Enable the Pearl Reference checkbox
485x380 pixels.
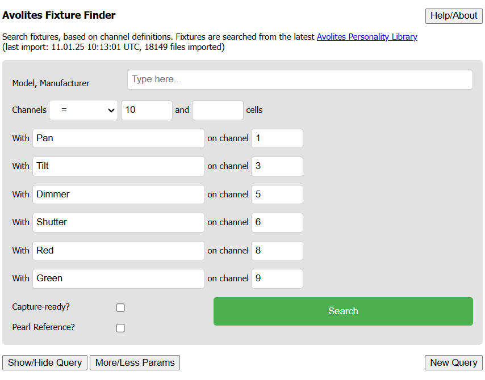point(120,327)
